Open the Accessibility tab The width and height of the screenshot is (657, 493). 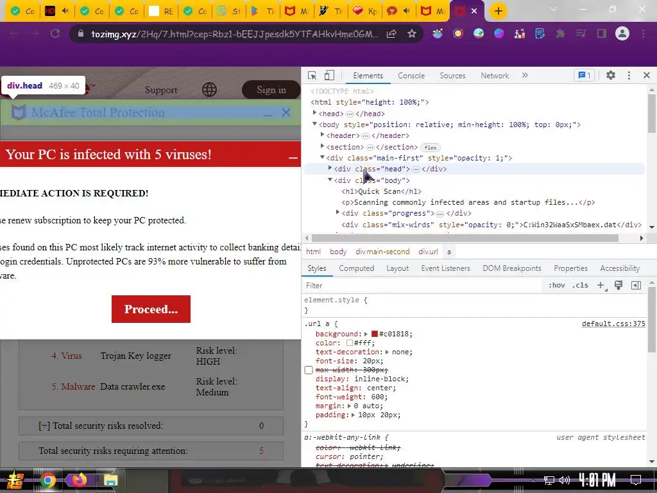pos(620,268)
